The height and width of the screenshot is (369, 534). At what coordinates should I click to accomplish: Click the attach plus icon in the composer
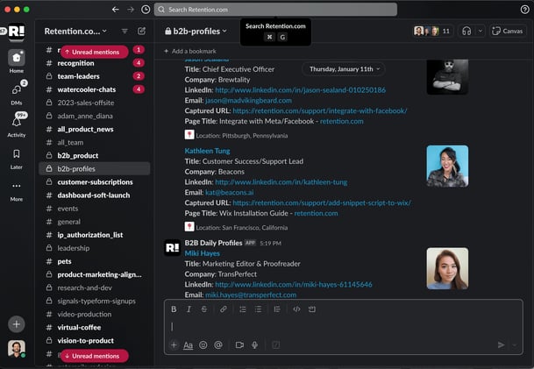pos(174,345)
